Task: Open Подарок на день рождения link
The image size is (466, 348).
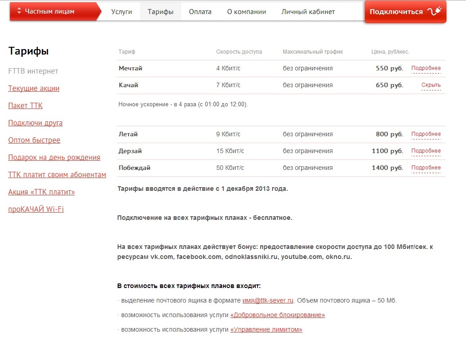Action: 54,158
